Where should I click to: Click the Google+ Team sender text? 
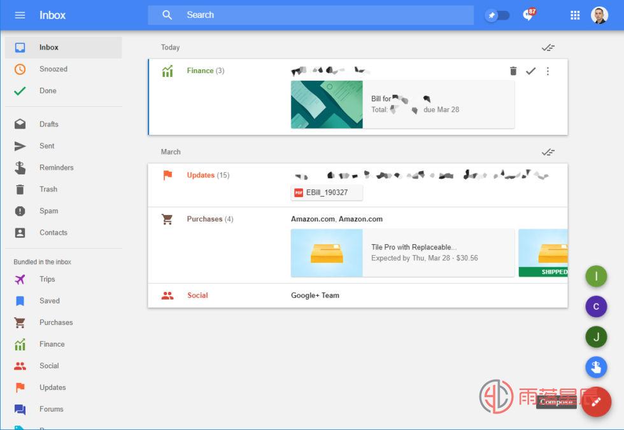(315, 295)
